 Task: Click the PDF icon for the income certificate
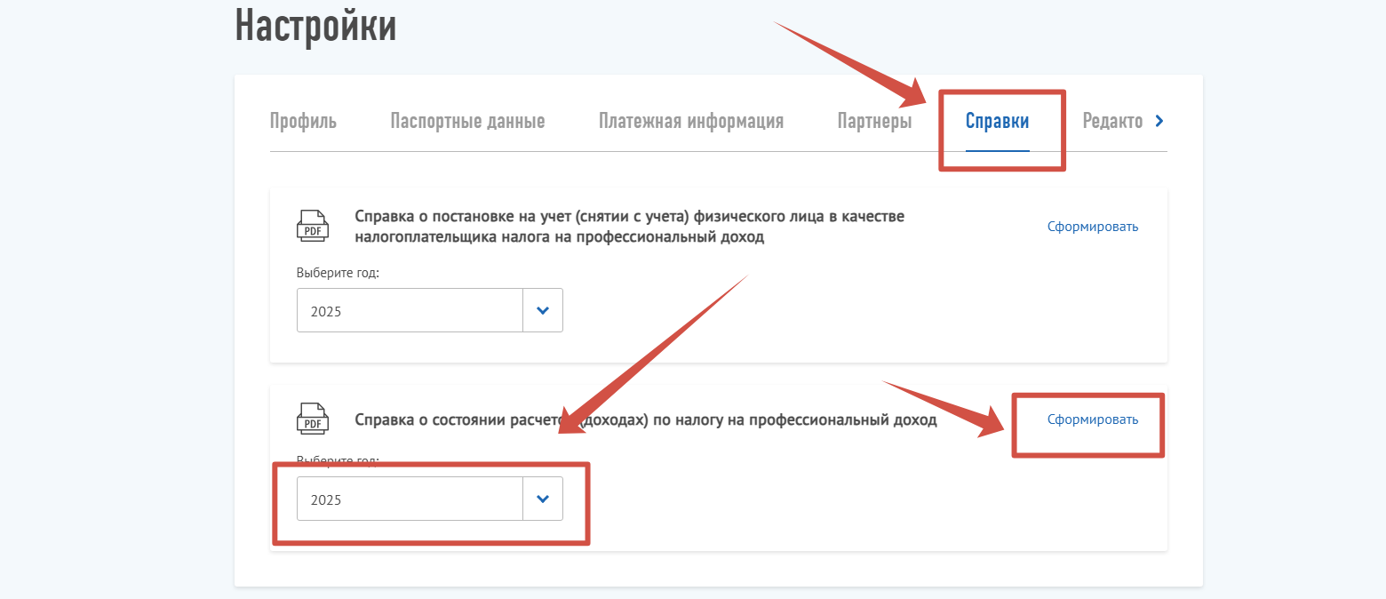pos(312,419)
